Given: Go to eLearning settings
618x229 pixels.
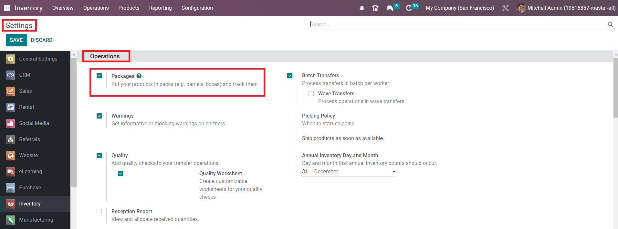Looking at the screenshot, I should (35, 172).
